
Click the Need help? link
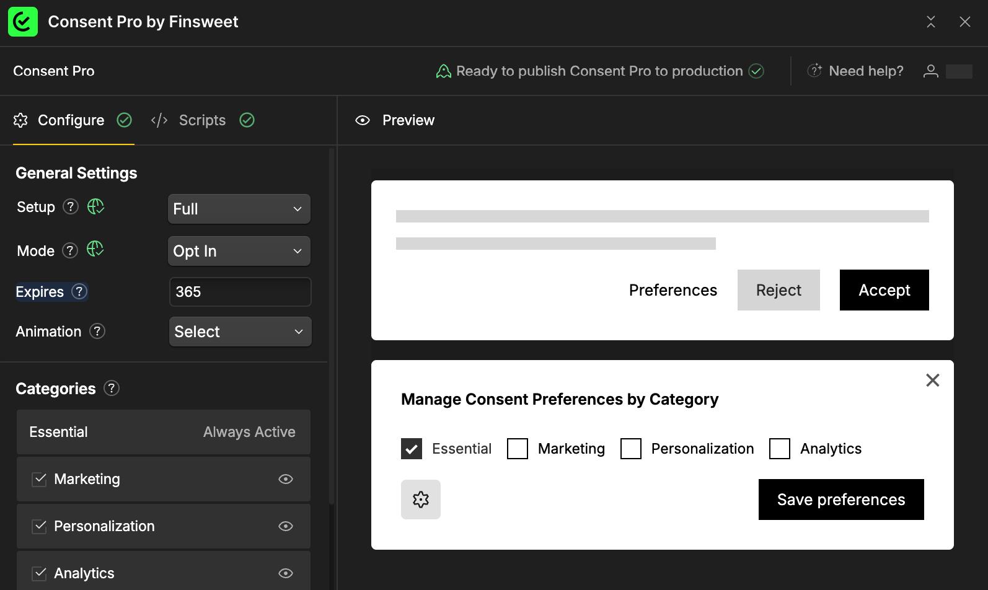coord(866,71)
